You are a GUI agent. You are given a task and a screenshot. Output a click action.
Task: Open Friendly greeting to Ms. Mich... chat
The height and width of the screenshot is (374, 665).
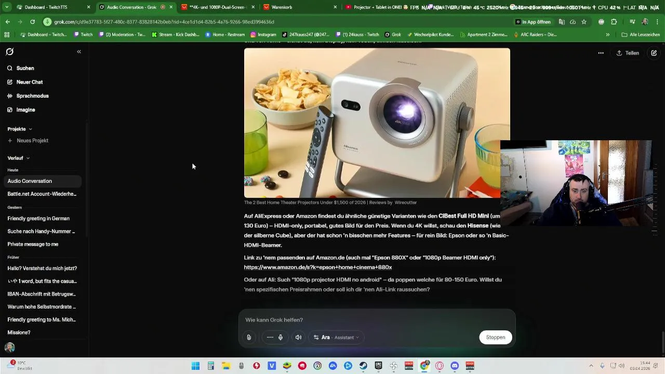[42, 320]
